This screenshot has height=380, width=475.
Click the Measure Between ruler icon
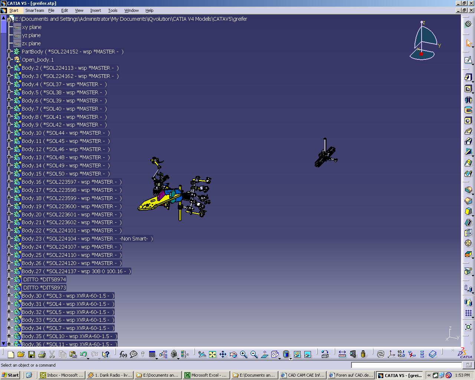[342, 354]
